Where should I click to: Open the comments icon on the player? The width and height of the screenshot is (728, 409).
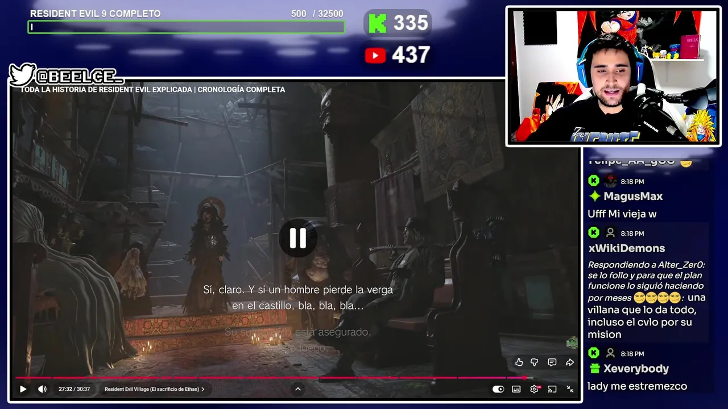[552, 362]
